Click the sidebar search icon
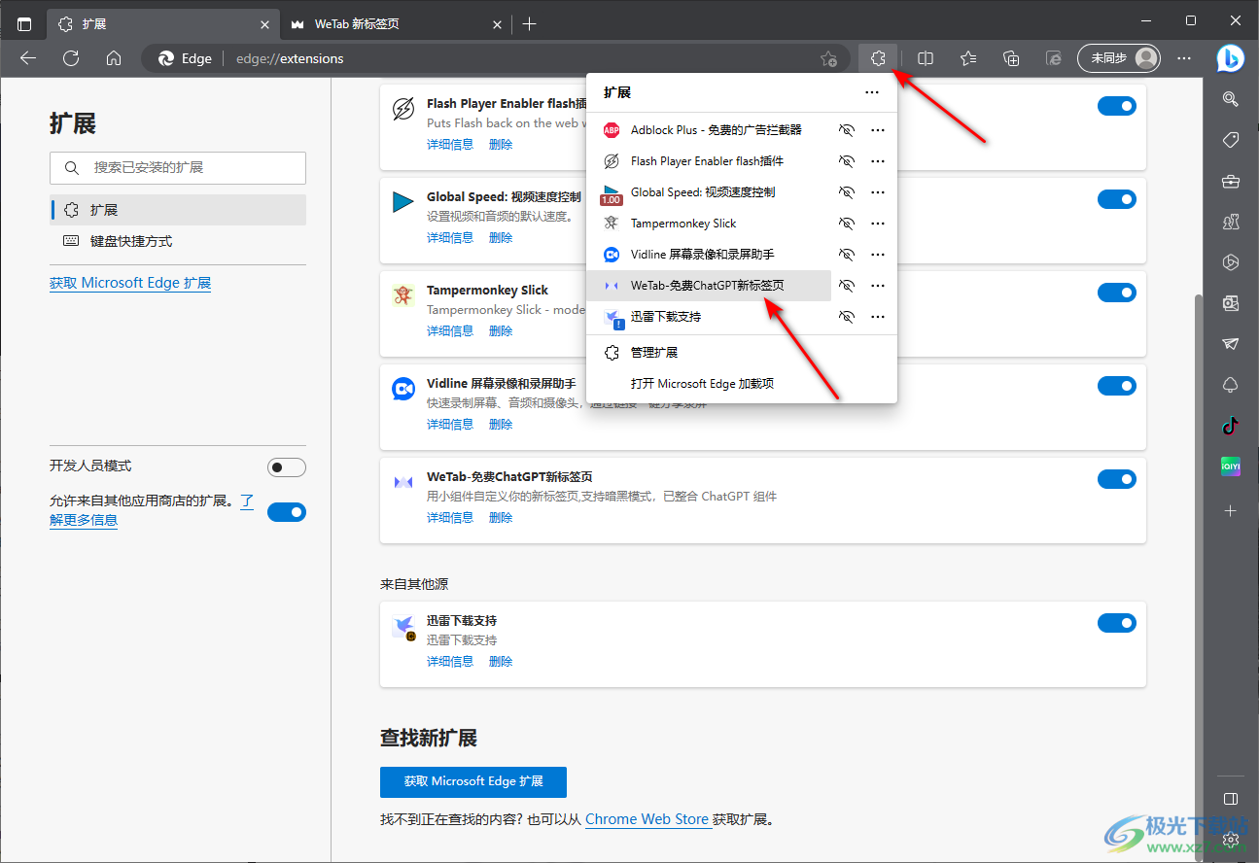The width and height of the screenshot is (1259, 863). coord(1231,98)
